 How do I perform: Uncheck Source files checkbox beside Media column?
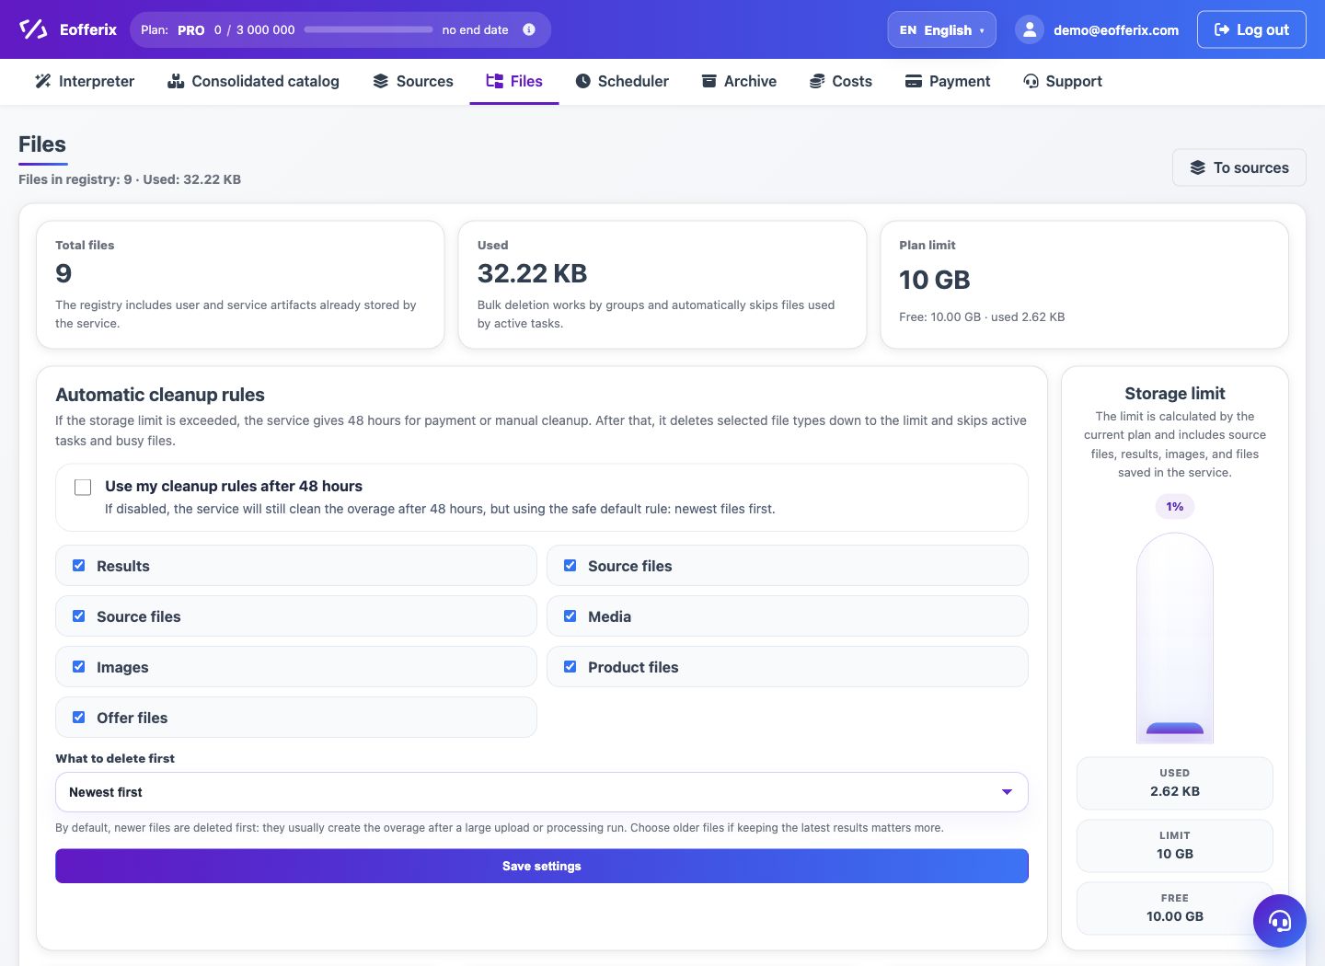click(x=570, y=566)
